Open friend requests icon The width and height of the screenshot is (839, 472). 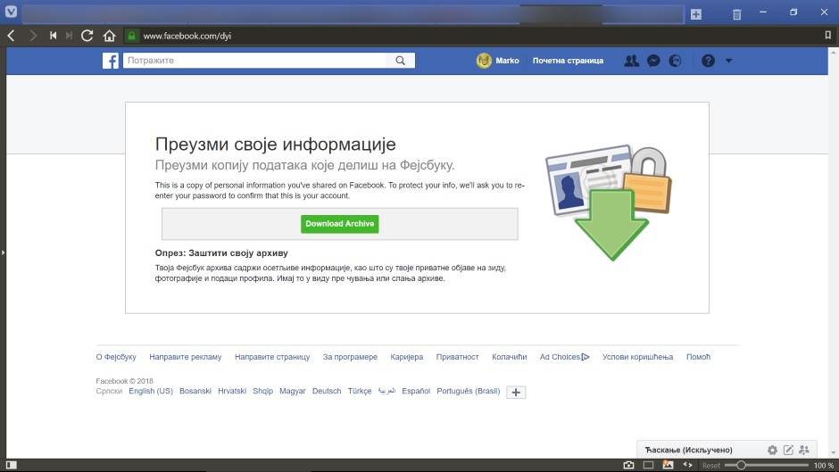(x=632, y=61)
